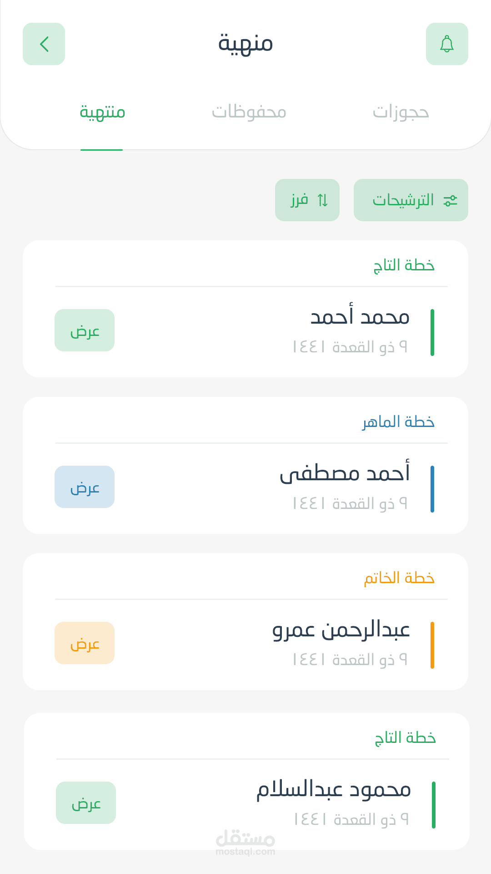The width and height of the screenshot is (491, 874).
Task: Open the محفوظات tab
Action: (x=249, y=112)
